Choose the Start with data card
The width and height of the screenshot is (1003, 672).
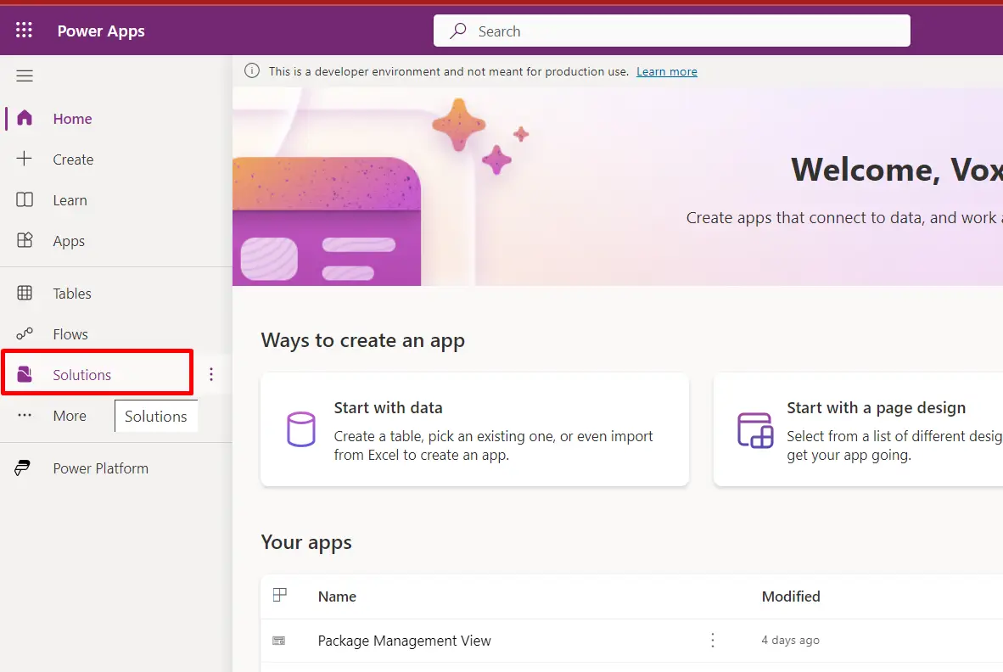pyautogui.click(x=474, y=429)
